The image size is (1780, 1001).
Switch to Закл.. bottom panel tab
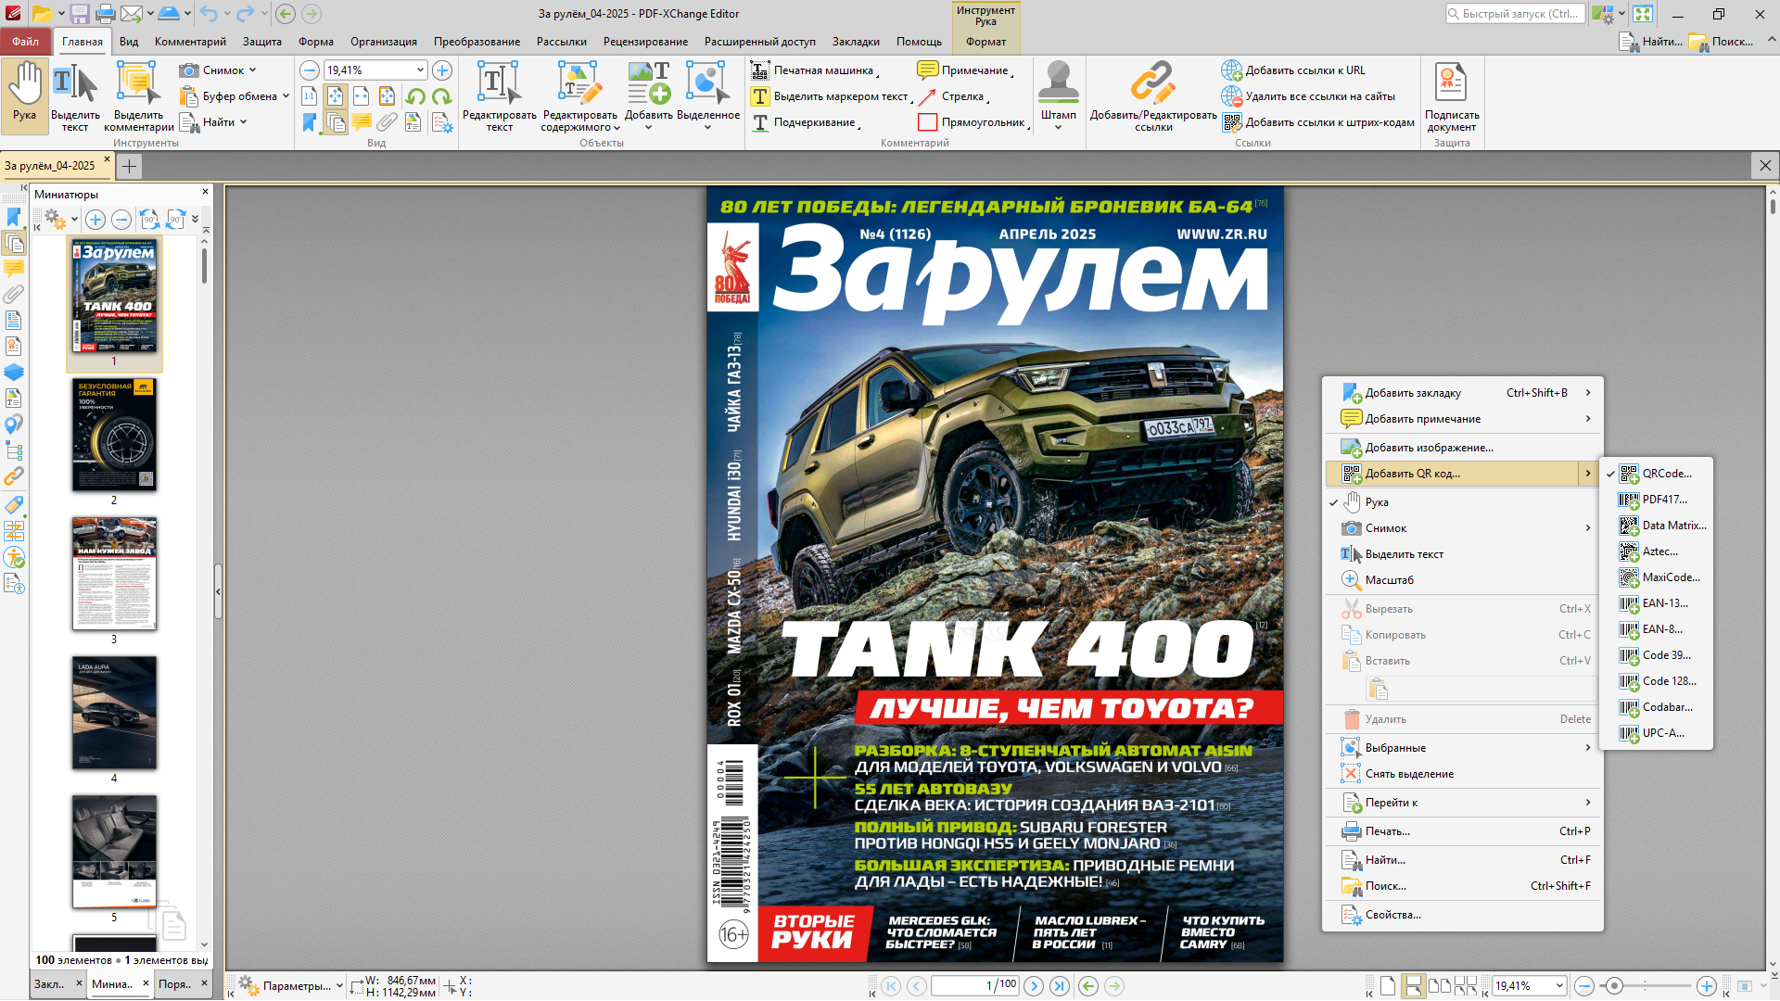(49, 984)
